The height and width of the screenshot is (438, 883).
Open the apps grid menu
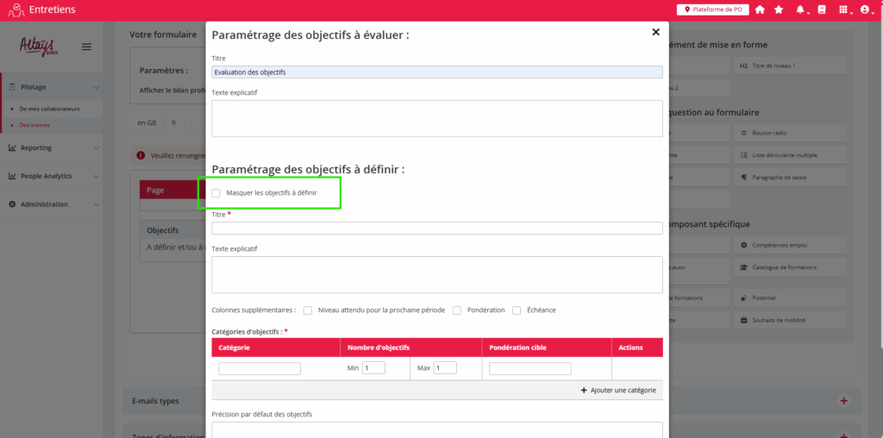pyautogui.click(x=842, y=9)
